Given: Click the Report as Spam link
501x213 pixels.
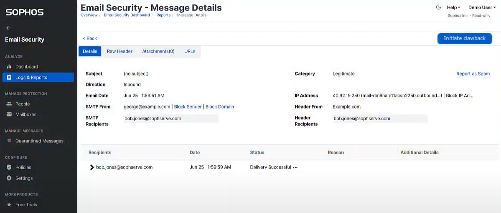Looking at the screenshot, I should pos(473,74).
